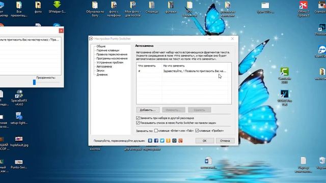Click the На что заменять column header
This screenshot has width=326, height=183.
point(174,66)
